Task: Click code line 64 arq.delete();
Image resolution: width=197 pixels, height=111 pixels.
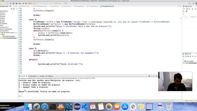Action: [x=41, y=51]
